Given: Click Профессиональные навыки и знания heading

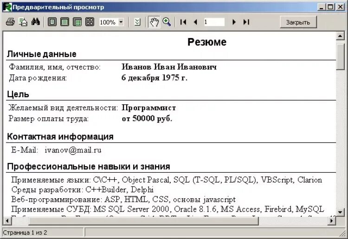Looking at the screenshot, I should (89, 167).
